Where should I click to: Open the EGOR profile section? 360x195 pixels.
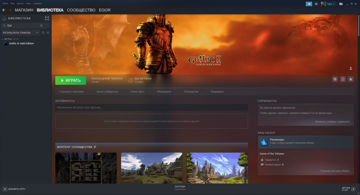(105, 10)
